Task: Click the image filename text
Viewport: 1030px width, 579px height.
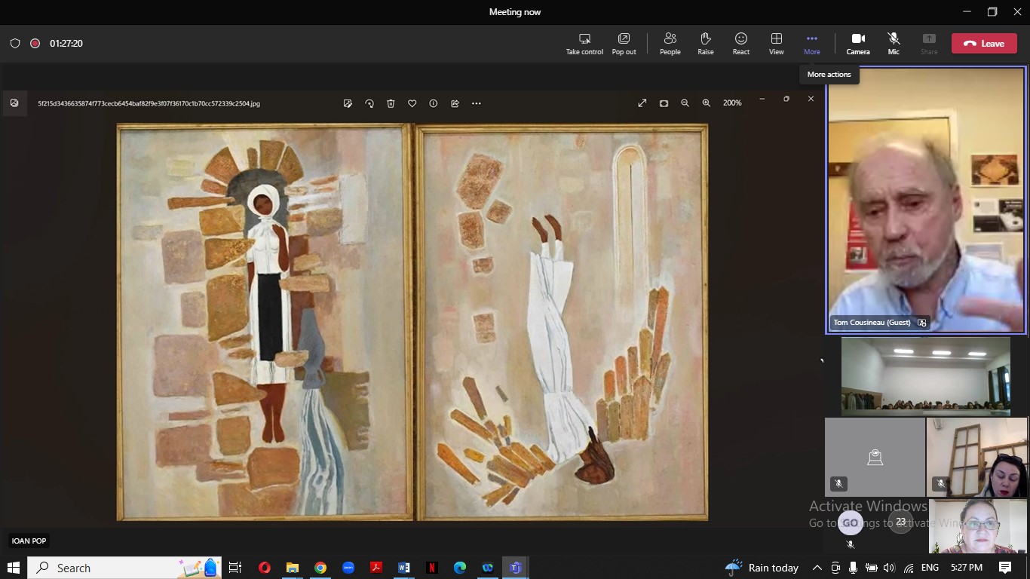Action: tap(149, 104)
